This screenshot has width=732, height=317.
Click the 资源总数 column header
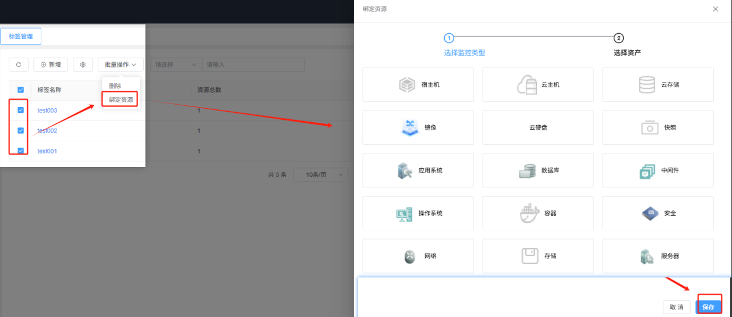[x=209, y=90]
